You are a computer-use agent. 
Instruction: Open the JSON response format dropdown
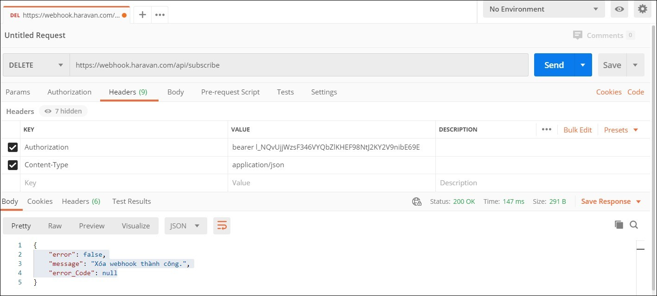185,226
